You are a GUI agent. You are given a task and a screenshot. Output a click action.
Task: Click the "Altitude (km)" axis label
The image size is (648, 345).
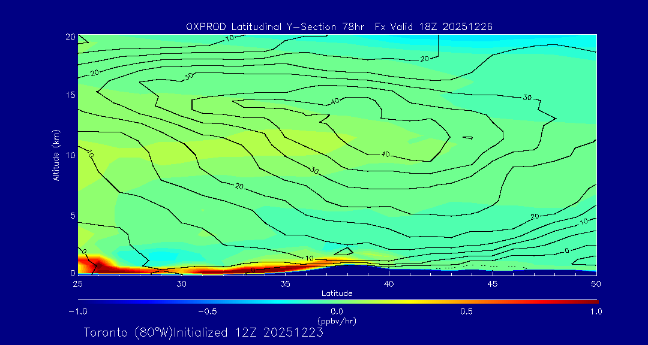pyautogui.click(x=56, y=155)
